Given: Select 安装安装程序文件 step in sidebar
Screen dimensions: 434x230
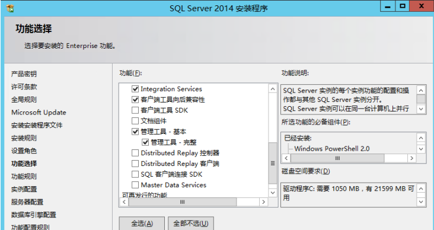Looking at the screenshot, I should [37, 125].
